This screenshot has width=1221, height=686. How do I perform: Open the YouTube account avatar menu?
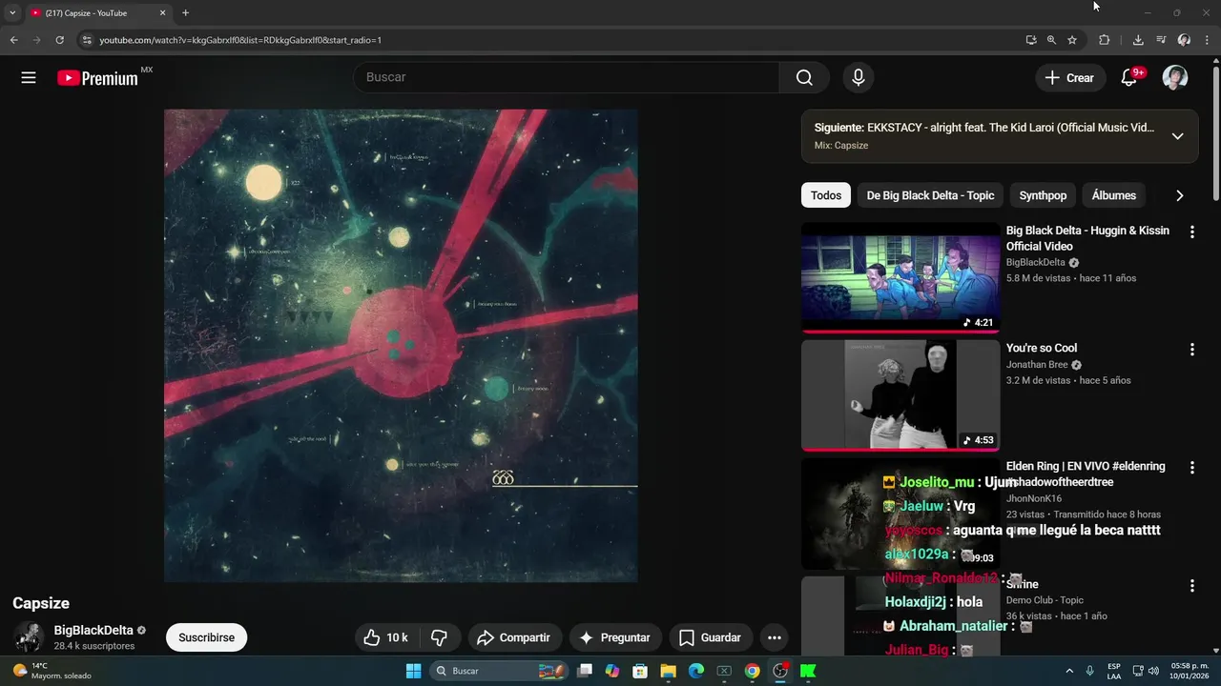pos(1175,78)
